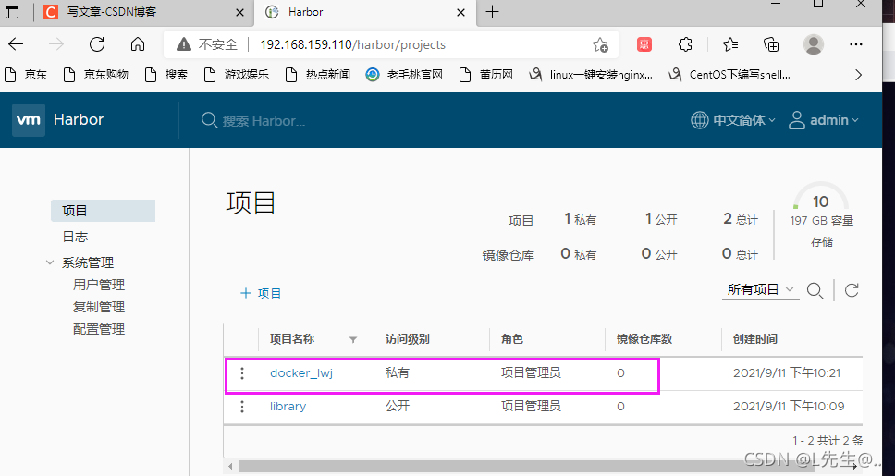Click 2021/9/11 下午10:21 creation time
The image size is (895, 476).
click(x=787, y=373)
